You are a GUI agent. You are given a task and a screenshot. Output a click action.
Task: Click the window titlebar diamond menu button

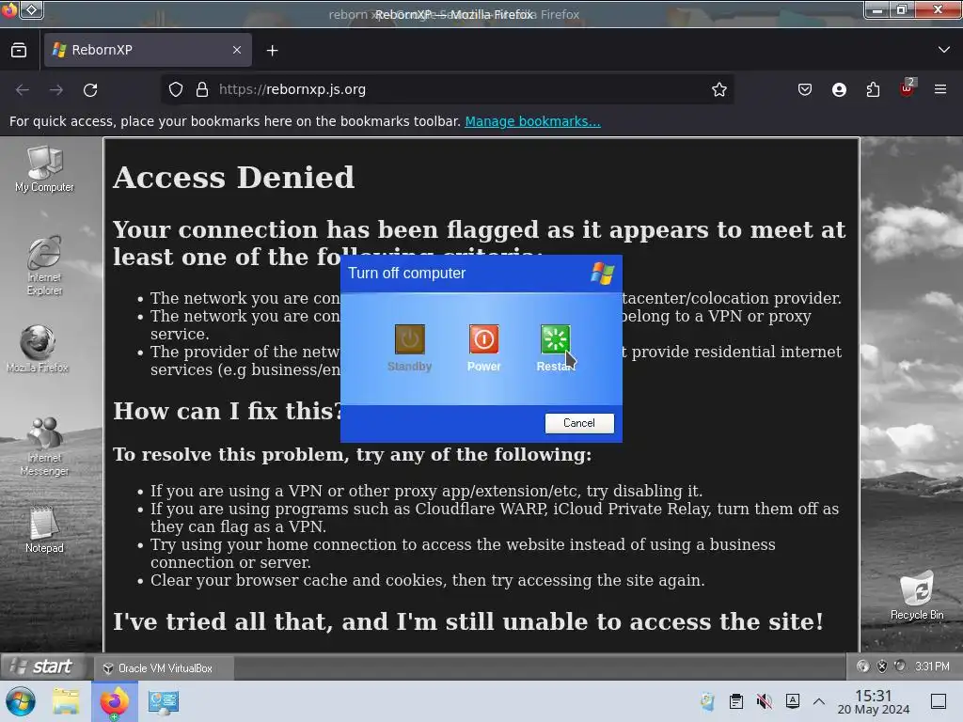(32, 9)
